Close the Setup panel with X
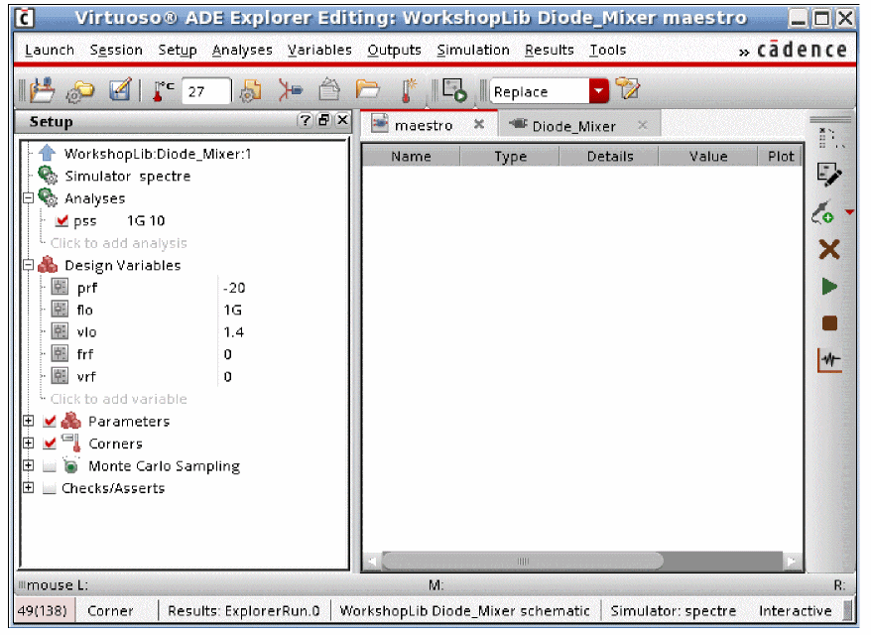 point(342,120)
